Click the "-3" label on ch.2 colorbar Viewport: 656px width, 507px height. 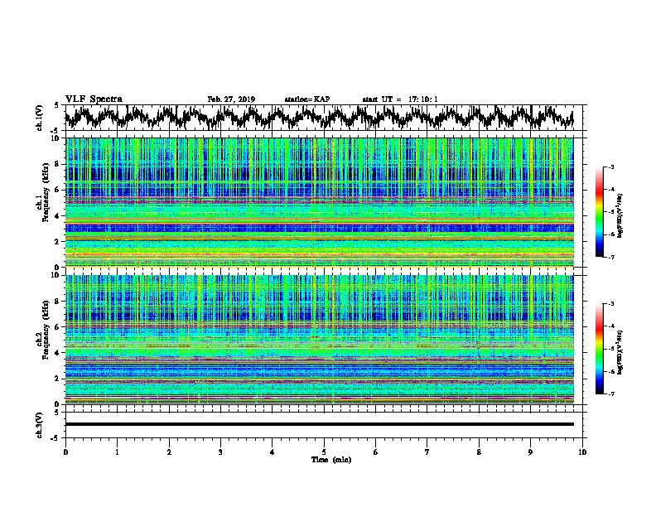(610, 304)
